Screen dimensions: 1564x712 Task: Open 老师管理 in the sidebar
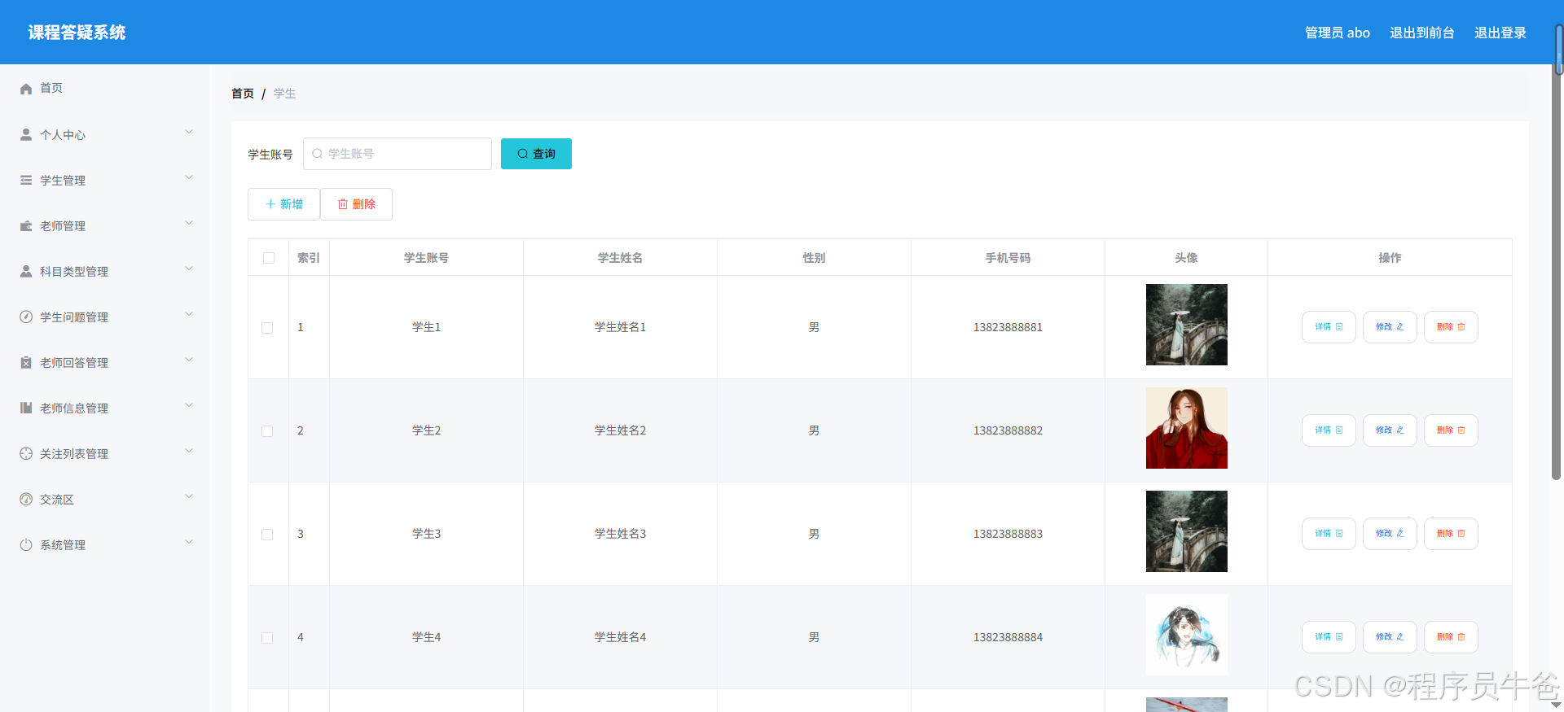point(104,225)
